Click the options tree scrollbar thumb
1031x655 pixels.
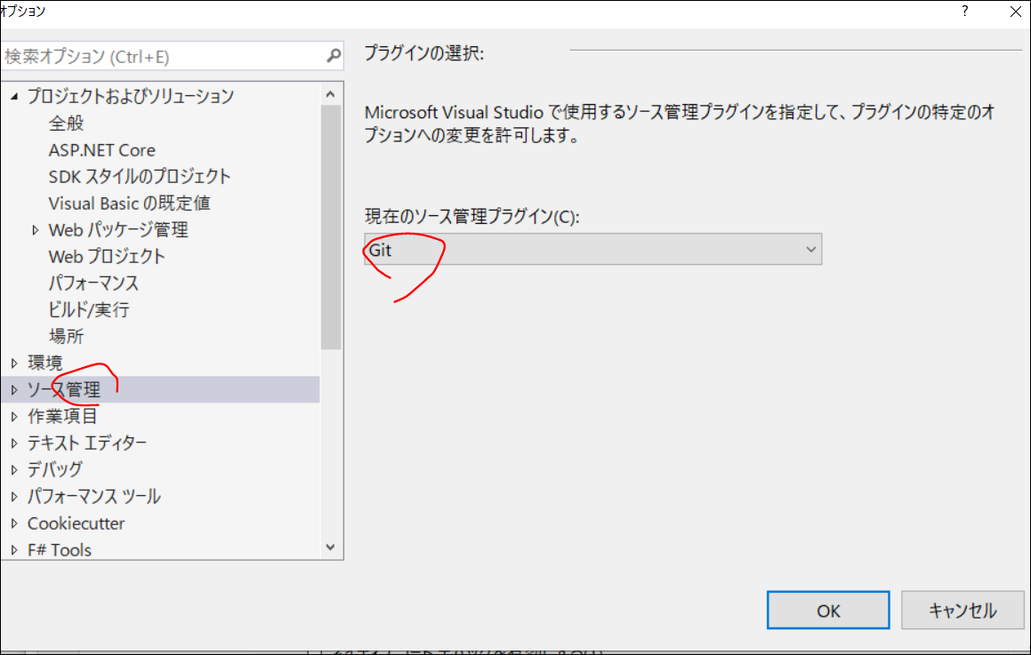[331, 228]
